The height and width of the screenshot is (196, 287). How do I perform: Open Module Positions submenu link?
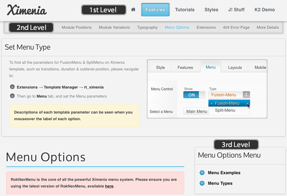[77, 27]
